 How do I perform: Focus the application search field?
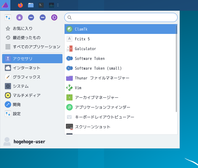coord(121,17)
